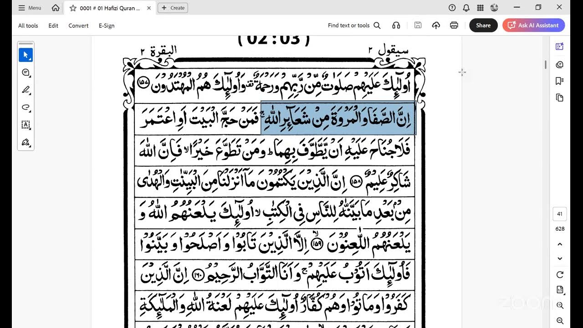Open the All tools menu
Screen dimensions: 583x328
[x=28, y=26]
